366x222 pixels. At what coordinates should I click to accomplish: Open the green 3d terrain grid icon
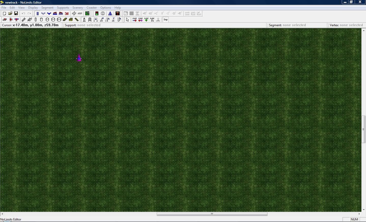pyautogui.click(x=87, y=13)
